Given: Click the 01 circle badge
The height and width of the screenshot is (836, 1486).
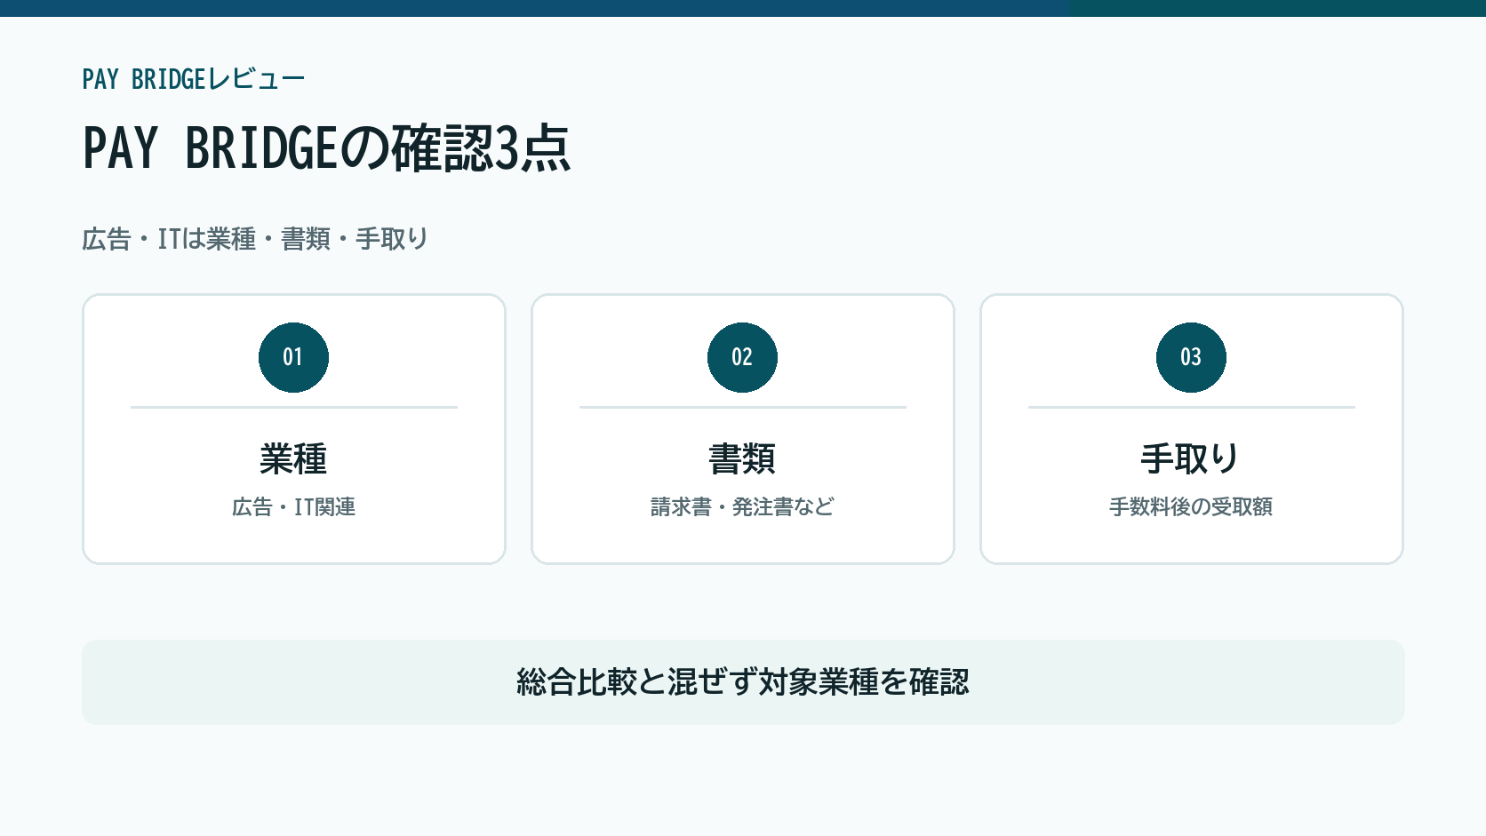Looking at the screenshot, I should pos(293,357).
